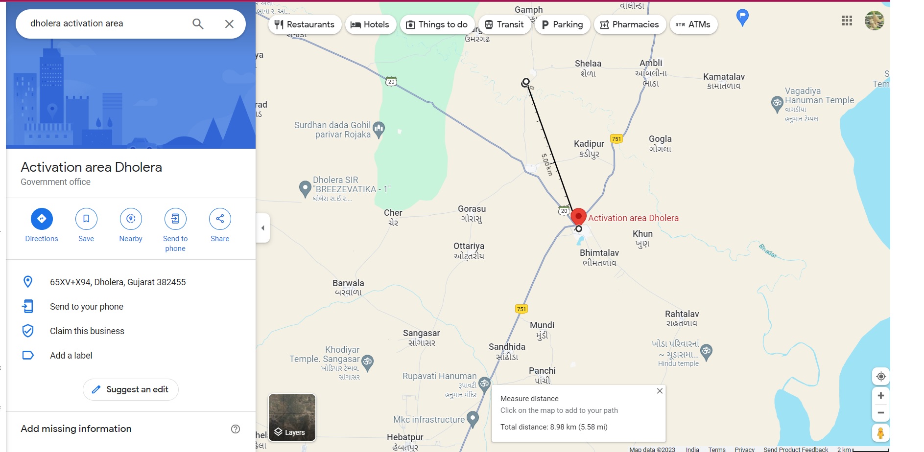This screenshot has height=452, width=924.
Task: Click 'Send Product Feedback' link
Action: click(796, 449)
